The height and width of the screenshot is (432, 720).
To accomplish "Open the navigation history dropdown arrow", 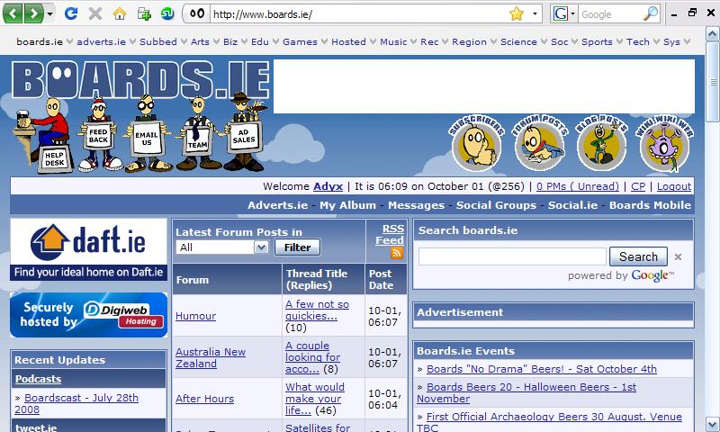I will [x=49, y=13].
